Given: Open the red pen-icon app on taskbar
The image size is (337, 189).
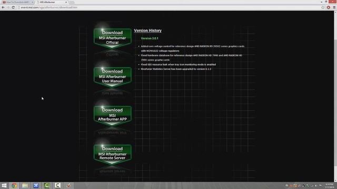Looking at the screenshot, I should coord(68,185).
